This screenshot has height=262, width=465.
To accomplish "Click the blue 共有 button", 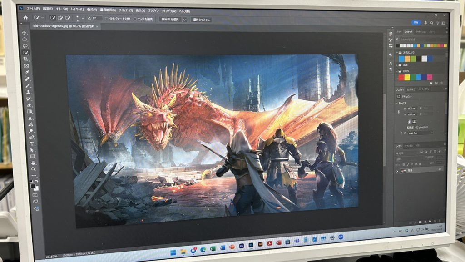I will click(x=416, y=22).
